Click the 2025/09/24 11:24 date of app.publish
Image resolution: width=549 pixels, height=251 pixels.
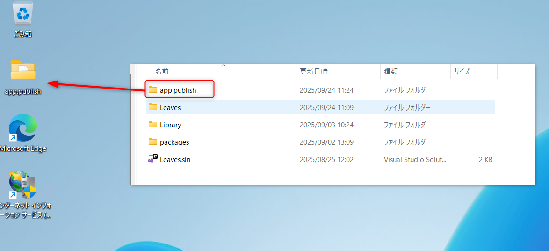coord(326,90)
